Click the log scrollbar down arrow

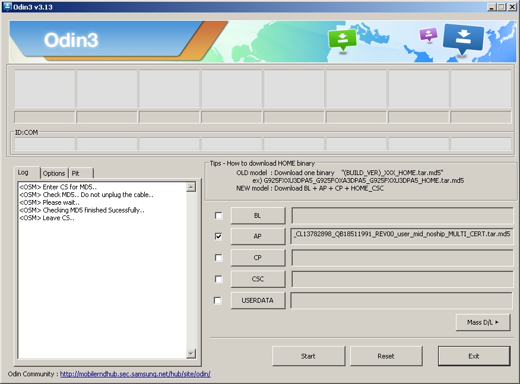pyautogui.click(x=191, y=354)
